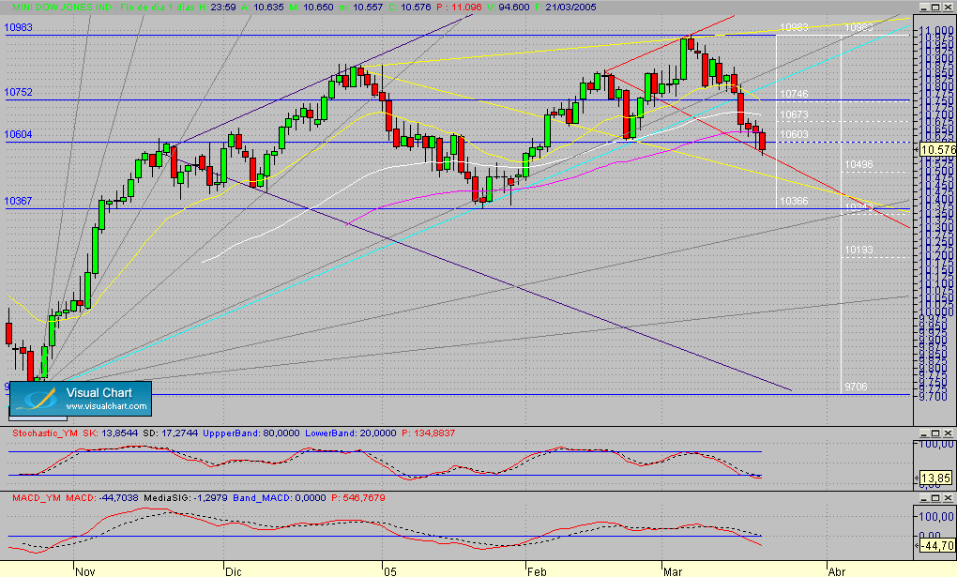Click the white 10603 retracement label

(x=794, y=134)
